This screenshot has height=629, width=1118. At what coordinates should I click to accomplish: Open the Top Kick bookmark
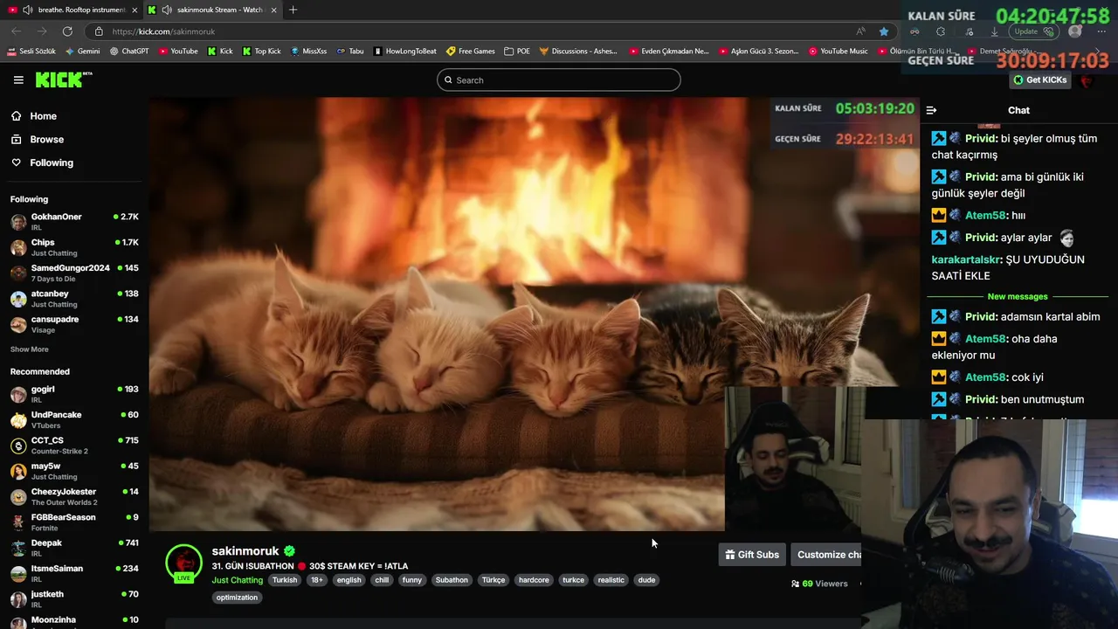(262, 52)
